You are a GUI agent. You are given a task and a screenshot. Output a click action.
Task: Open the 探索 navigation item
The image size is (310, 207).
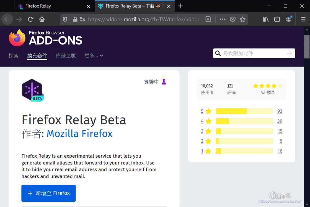pos(14,56)
